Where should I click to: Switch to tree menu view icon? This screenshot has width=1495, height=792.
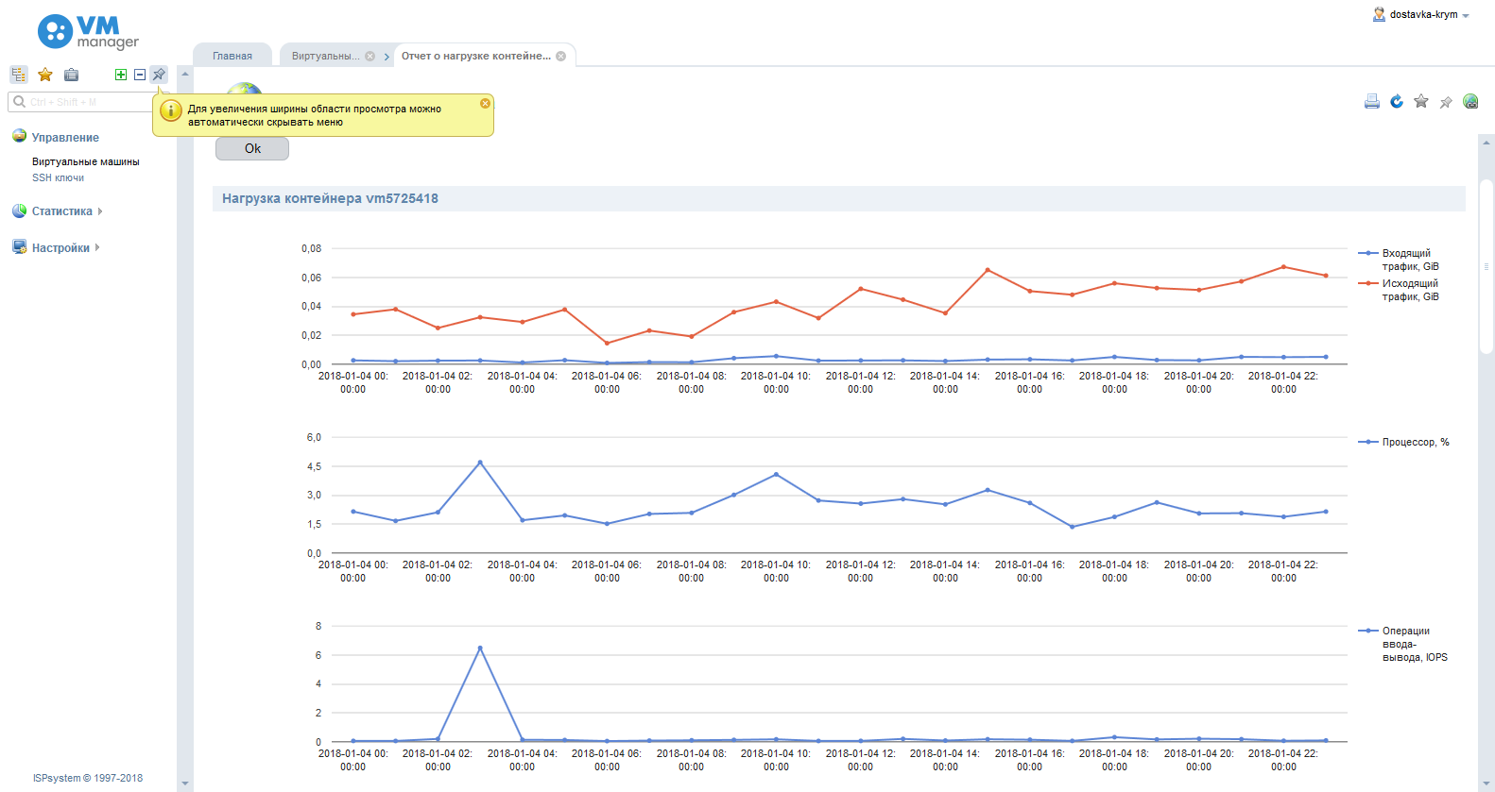pyautogui.click(x=18, y=75)
